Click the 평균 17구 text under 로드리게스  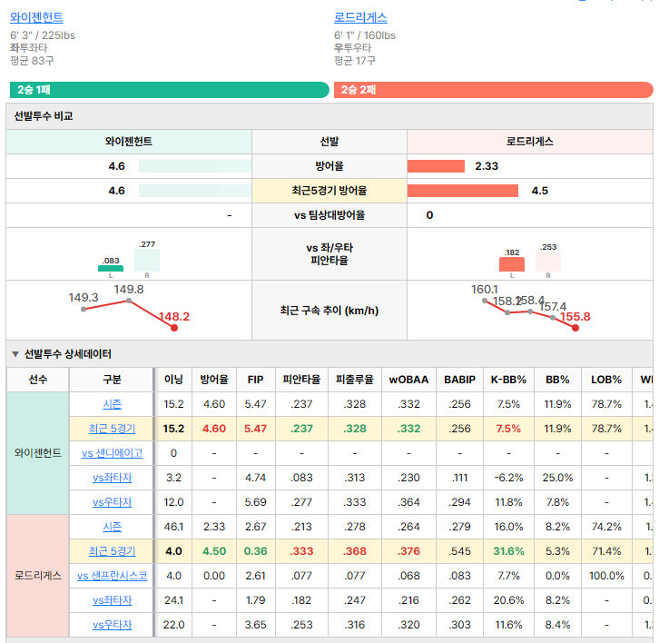(355, 61)
